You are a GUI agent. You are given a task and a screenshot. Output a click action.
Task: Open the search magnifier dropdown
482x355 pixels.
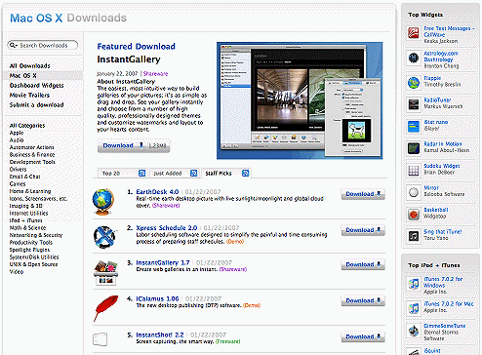click(13, 45)
